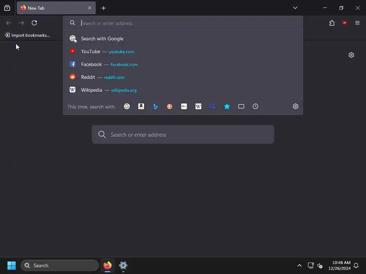This screenshot has height=274, width=366.
Task: Open the Reddit suggestion row
Action: coord(183,77)
